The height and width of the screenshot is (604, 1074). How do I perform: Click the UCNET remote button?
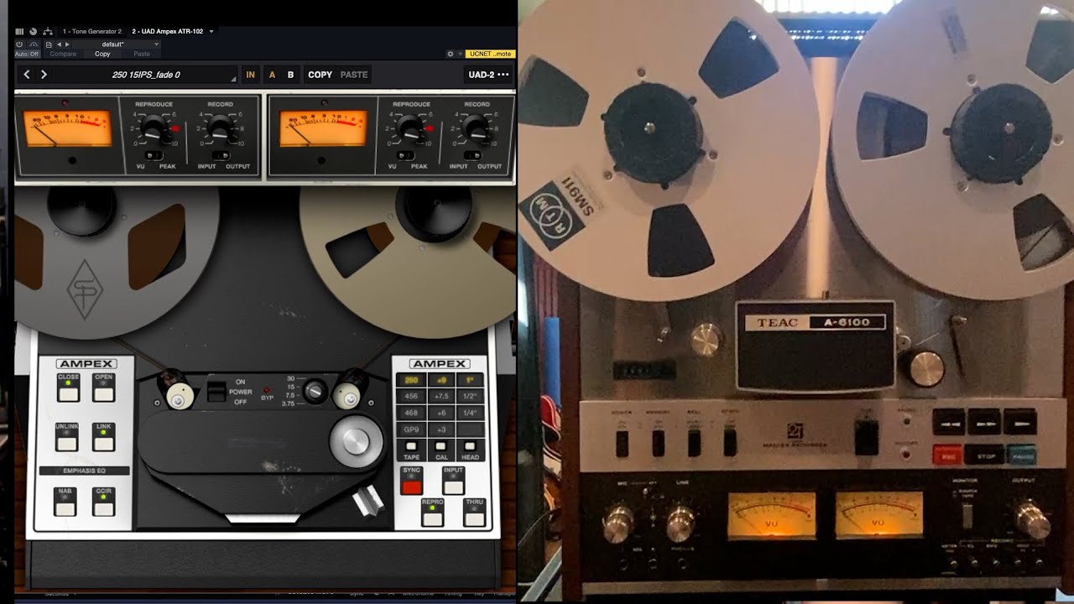click(x=489, y=54)
